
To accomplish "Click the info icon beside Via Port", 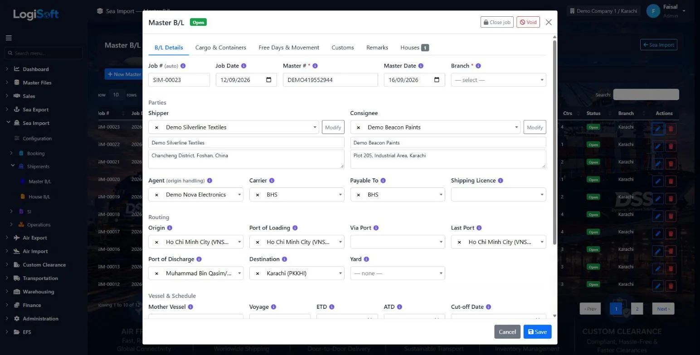I will tap(376, 228).
